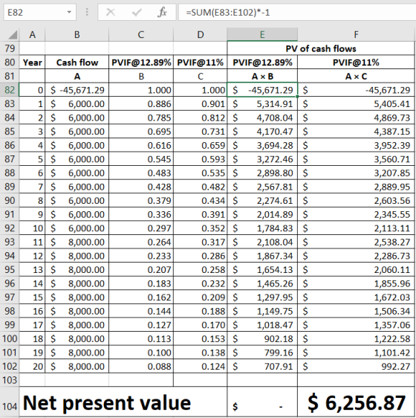
Task: Click 'PVIF@11%' header in column F
Action: [x=356, y=62]
